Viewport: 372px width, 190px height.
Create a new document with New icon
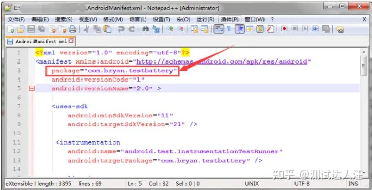[x=11, y=29]
